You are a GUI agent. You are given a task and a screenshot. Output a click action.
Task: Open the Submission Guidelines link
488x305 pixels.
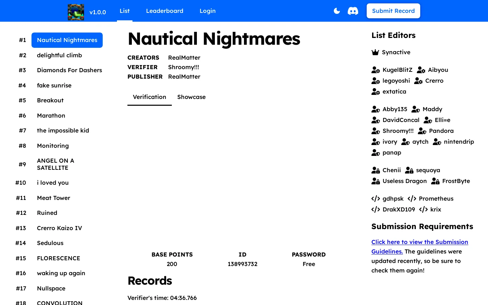pos(420,247)
